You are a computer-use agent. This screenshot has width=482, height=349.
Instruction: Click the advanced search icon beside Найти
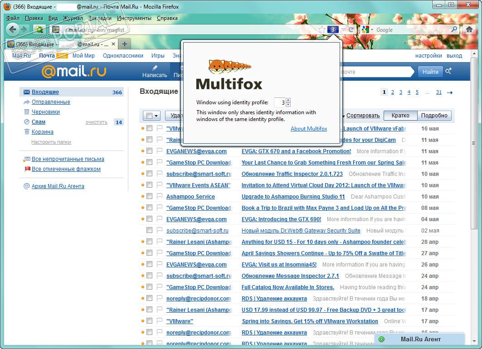click(448, 71)
